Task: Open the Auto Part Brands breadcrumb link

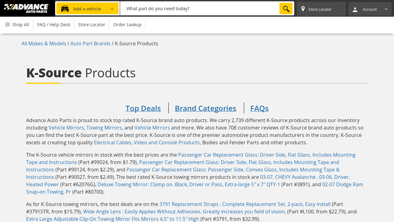Action: 90,43
